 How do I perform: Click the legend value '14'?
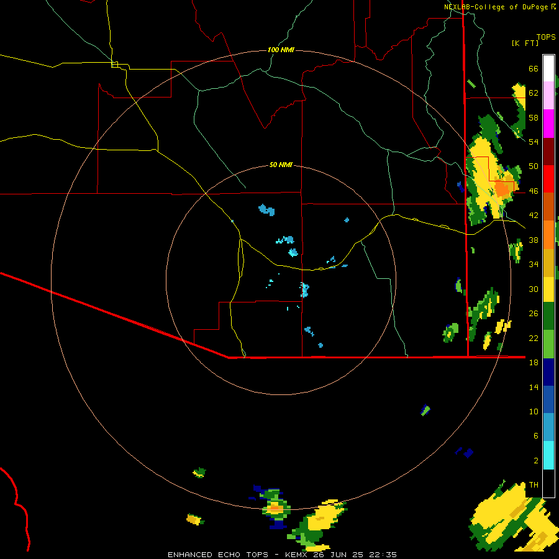tap(534, 387)
